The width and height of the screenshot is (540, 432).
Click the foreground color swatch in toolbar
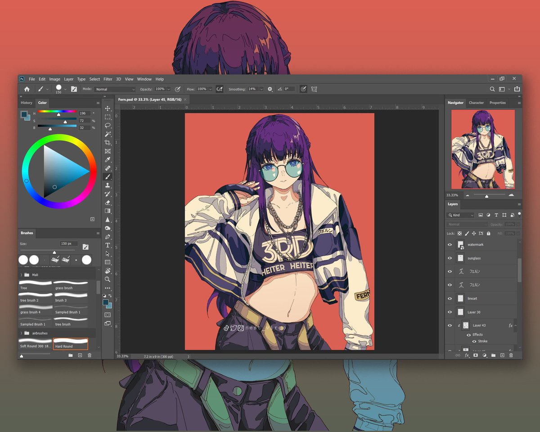[x=106, y=302]
